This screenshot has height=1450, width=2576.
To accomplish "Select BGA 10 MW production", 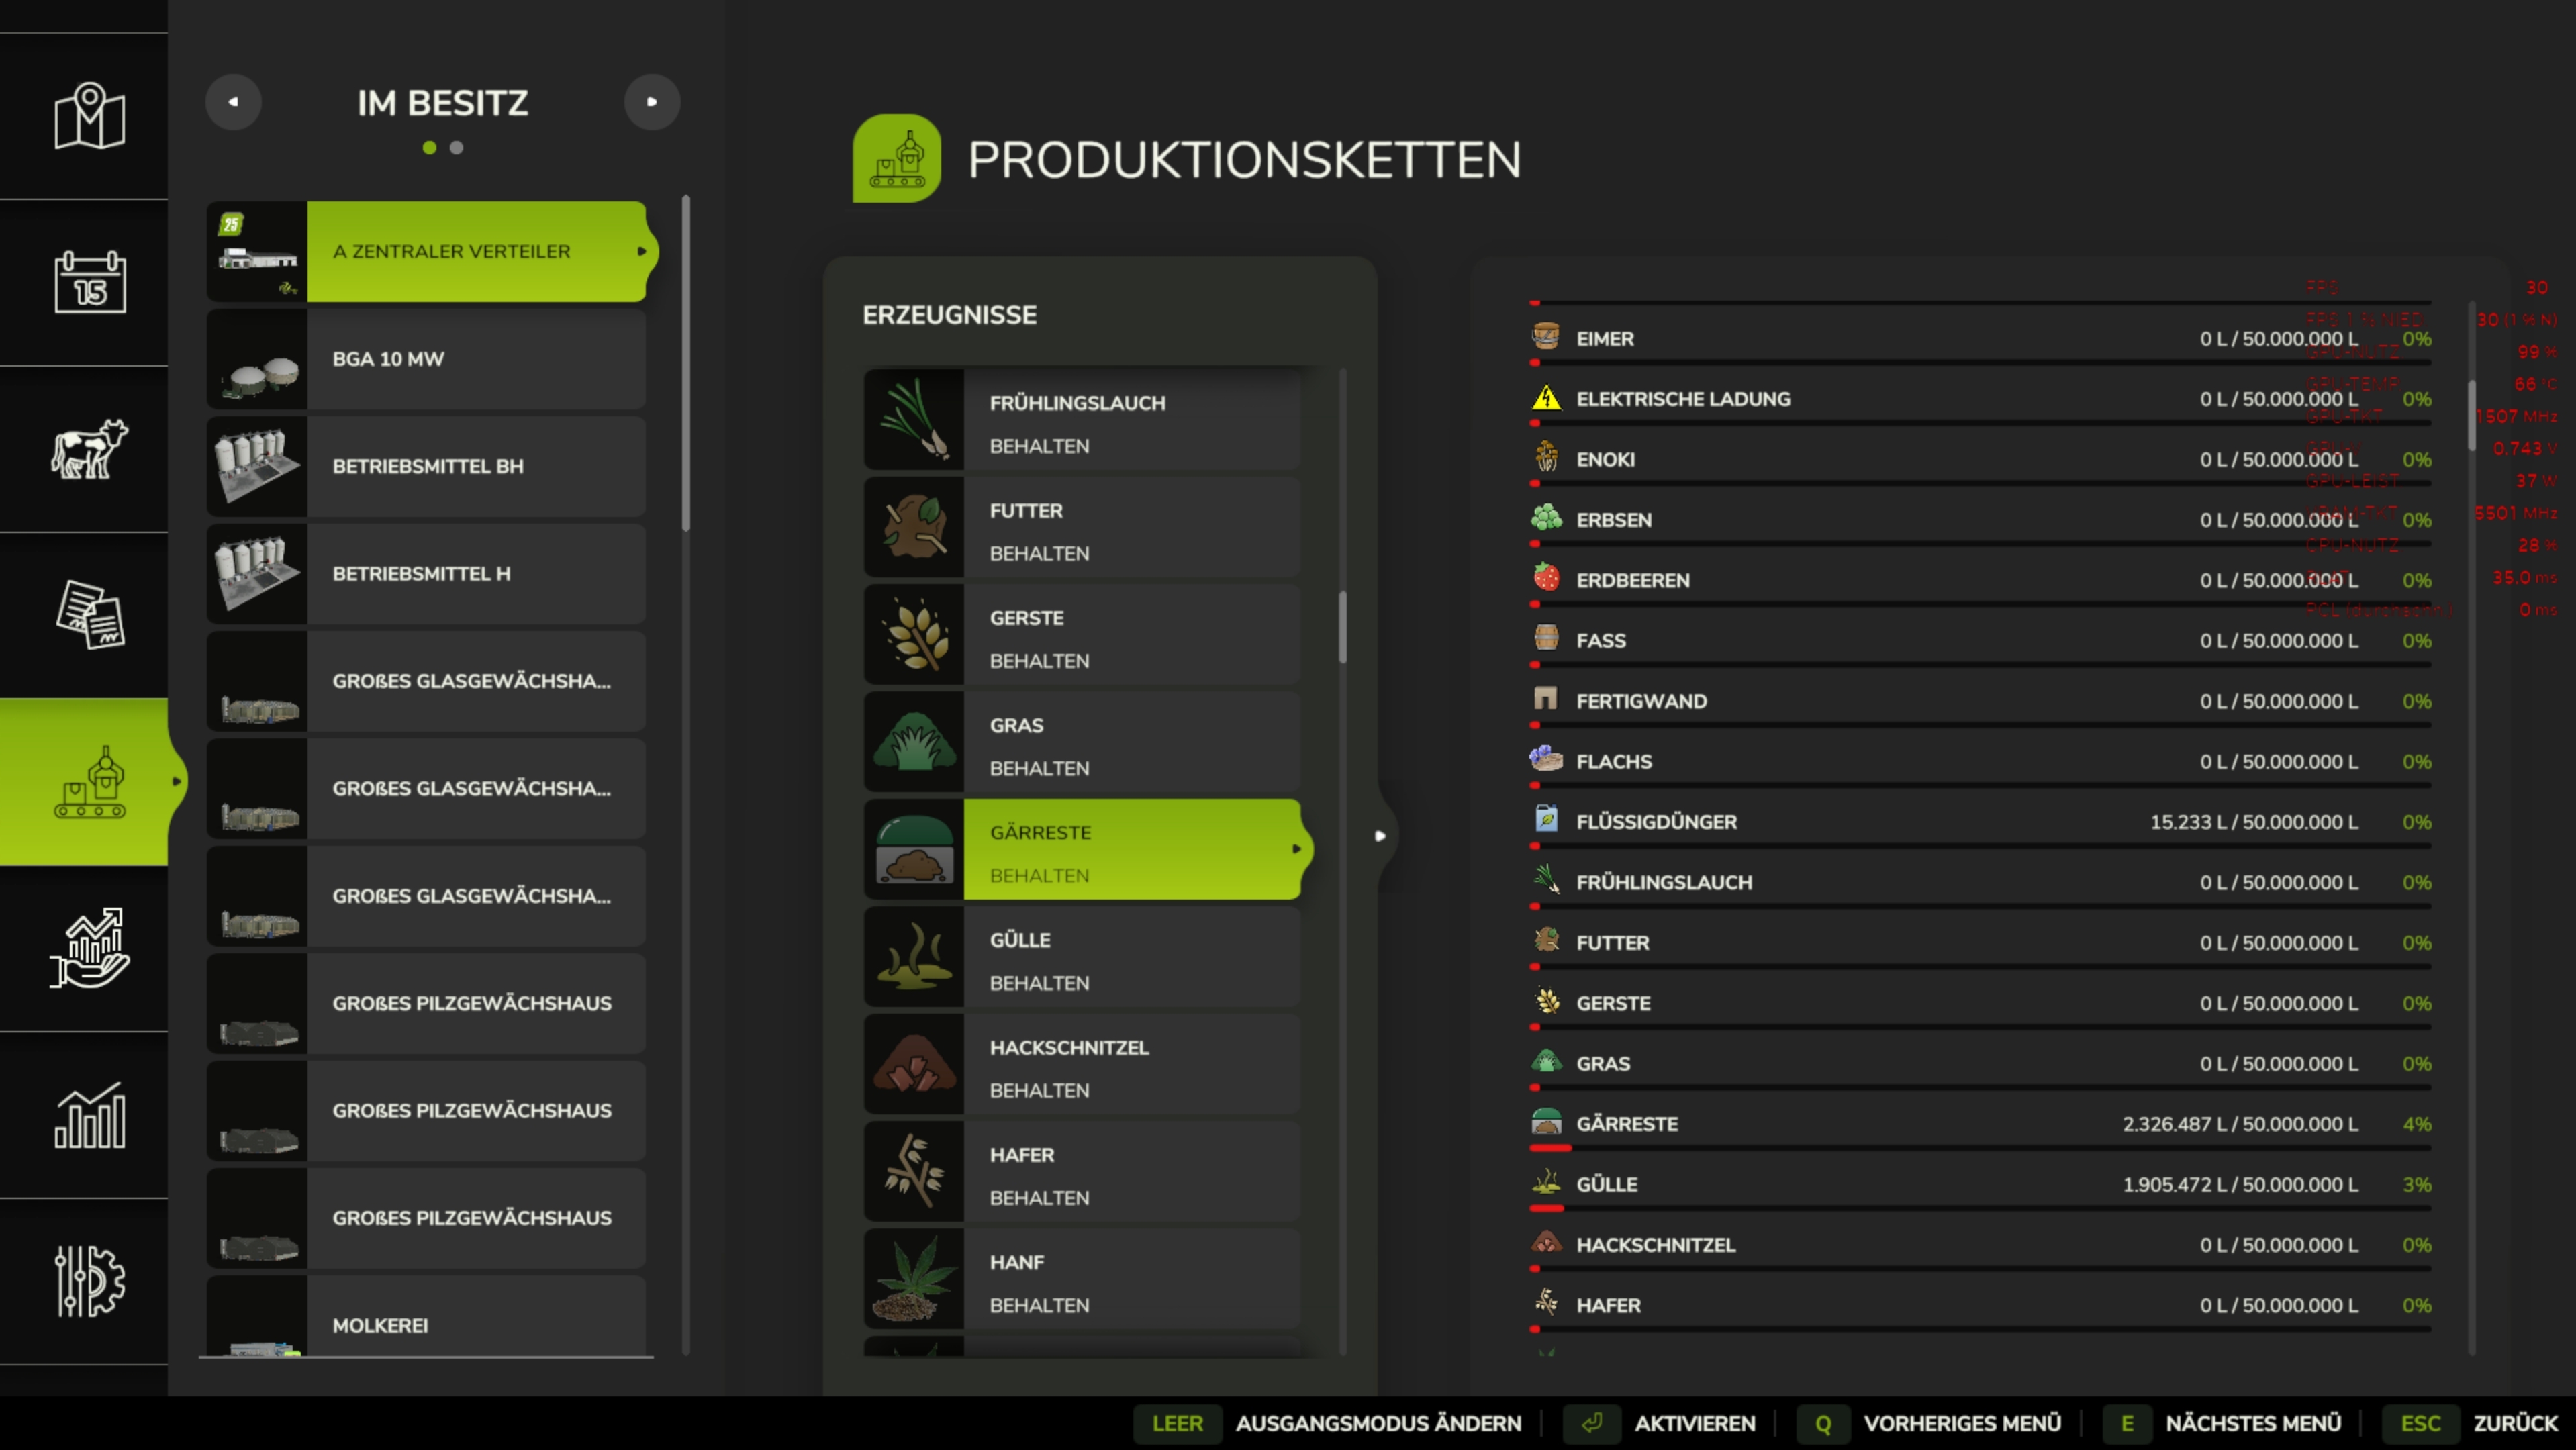I will click(x=427, y=359).
